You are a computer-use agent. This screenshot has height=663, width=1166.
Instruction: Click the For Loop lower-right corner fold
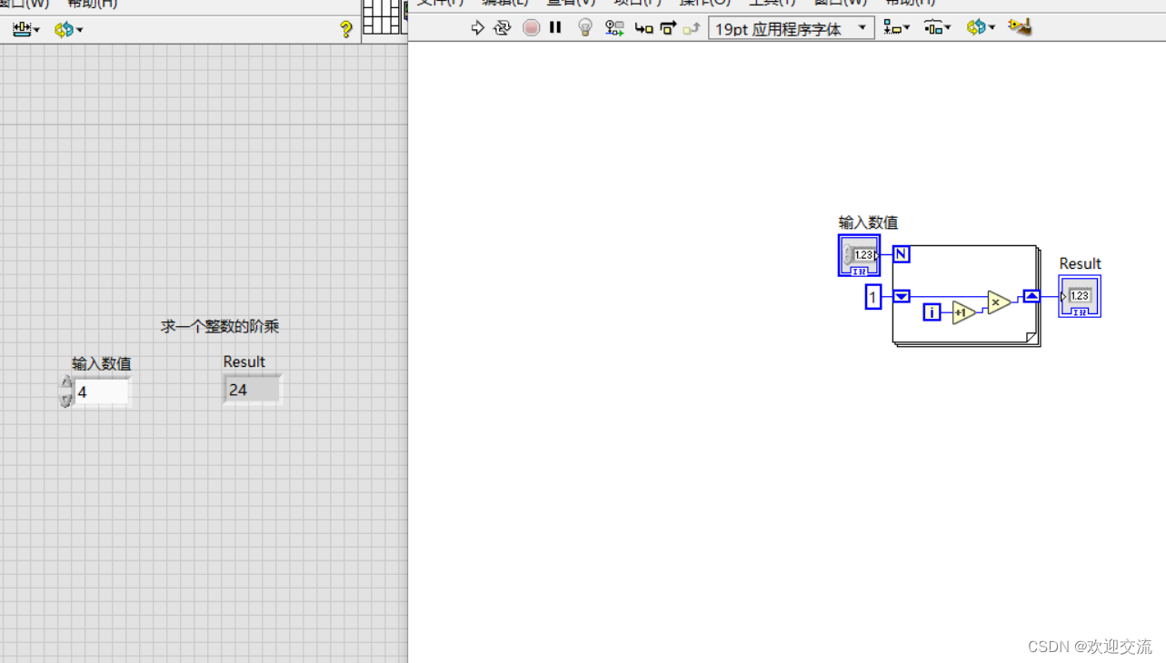(x=1031, y=338)
